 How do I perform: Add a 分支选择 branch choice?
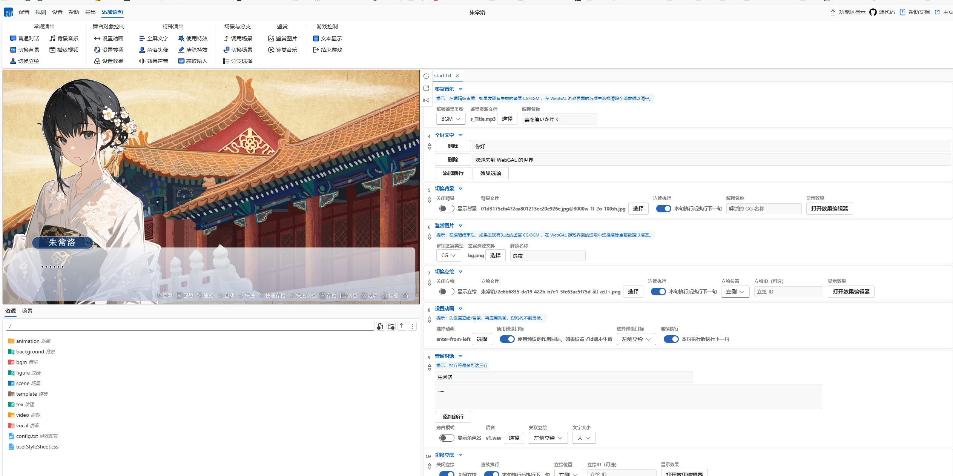point(238,61)
